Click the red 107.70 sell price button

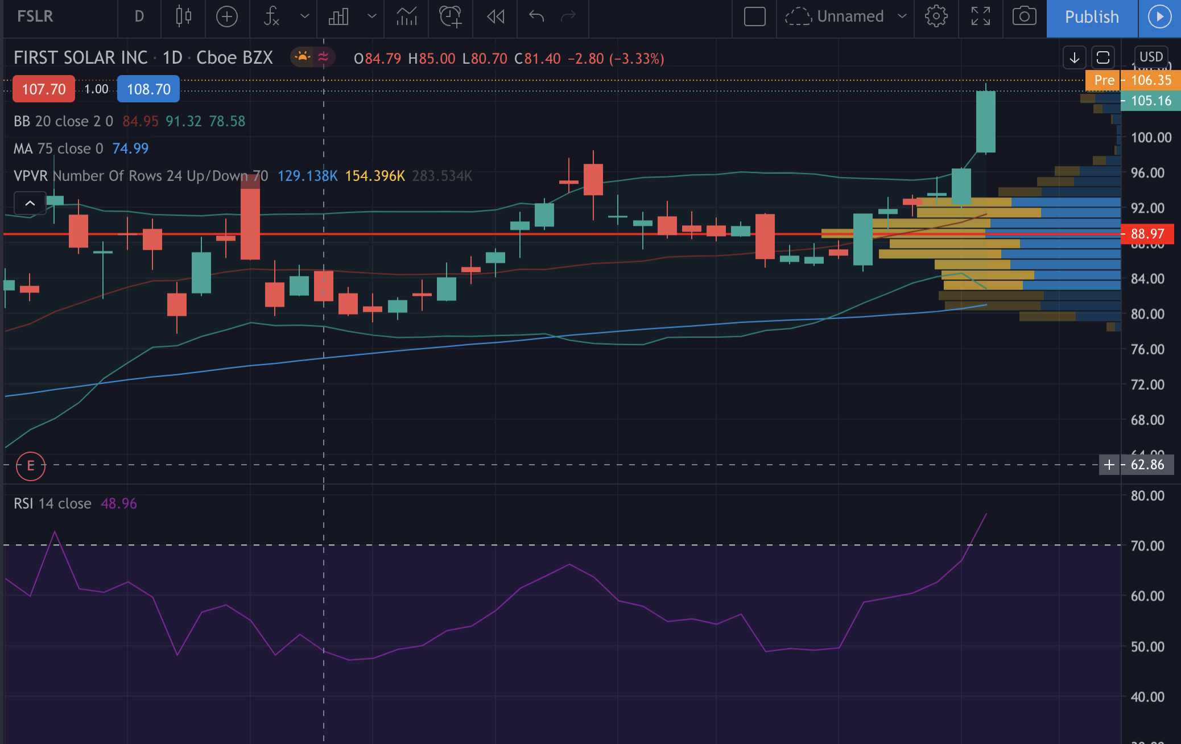tap(44, 89)
